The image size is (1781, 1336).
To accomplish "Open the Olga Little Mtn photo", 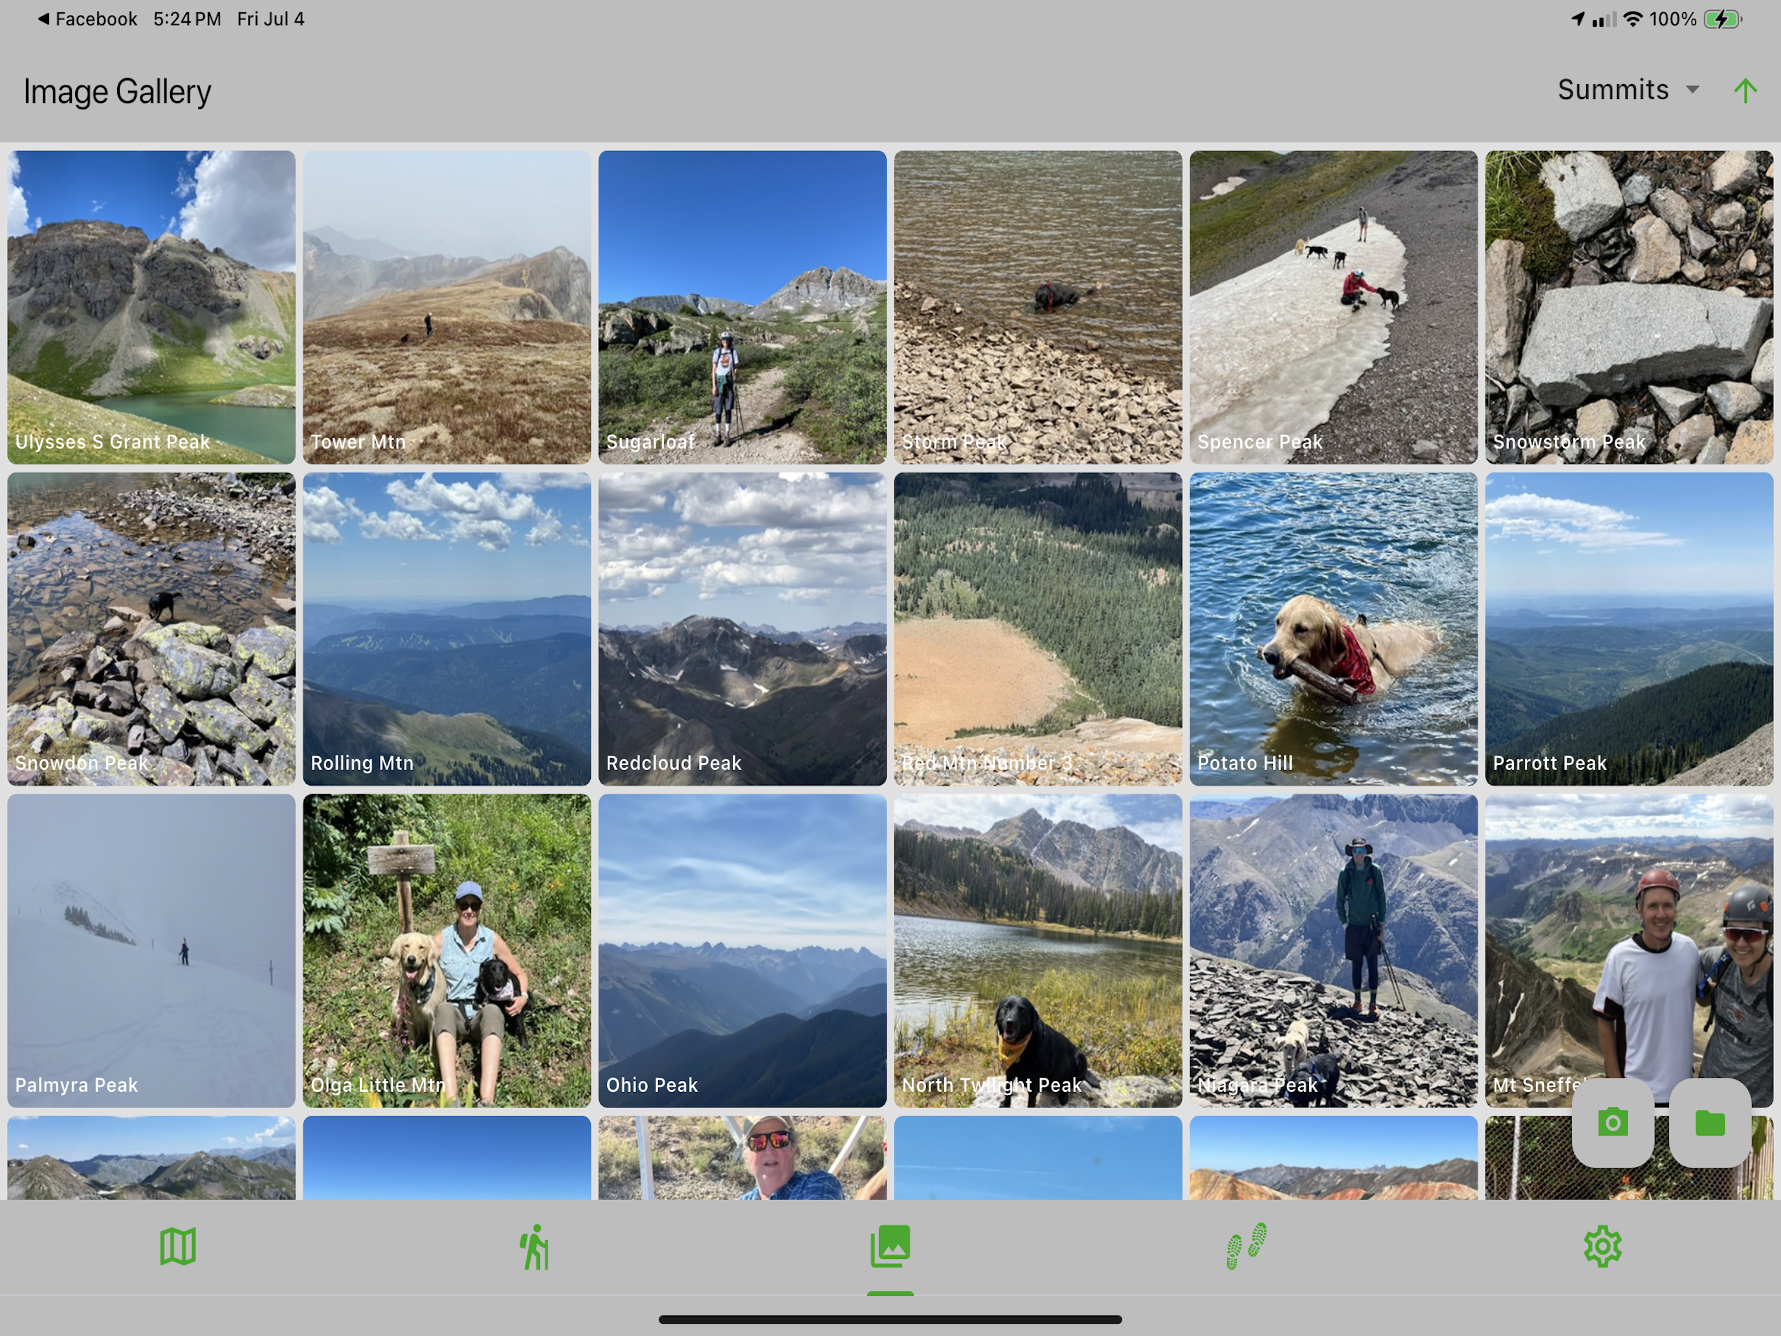I will (447, 950).
